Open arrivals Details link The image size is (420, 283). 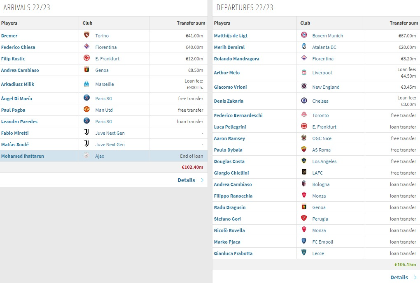(186, 180)
